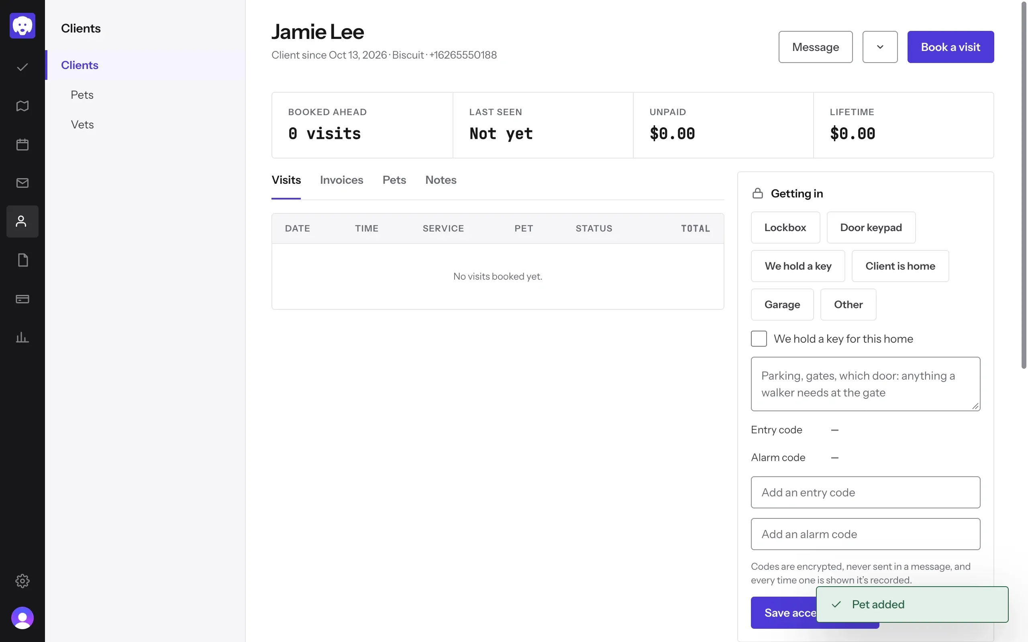Open the map icon in sidebar
Viewport: 1028px width, 642px height.
pyautogui.click(x=22, y=106)
